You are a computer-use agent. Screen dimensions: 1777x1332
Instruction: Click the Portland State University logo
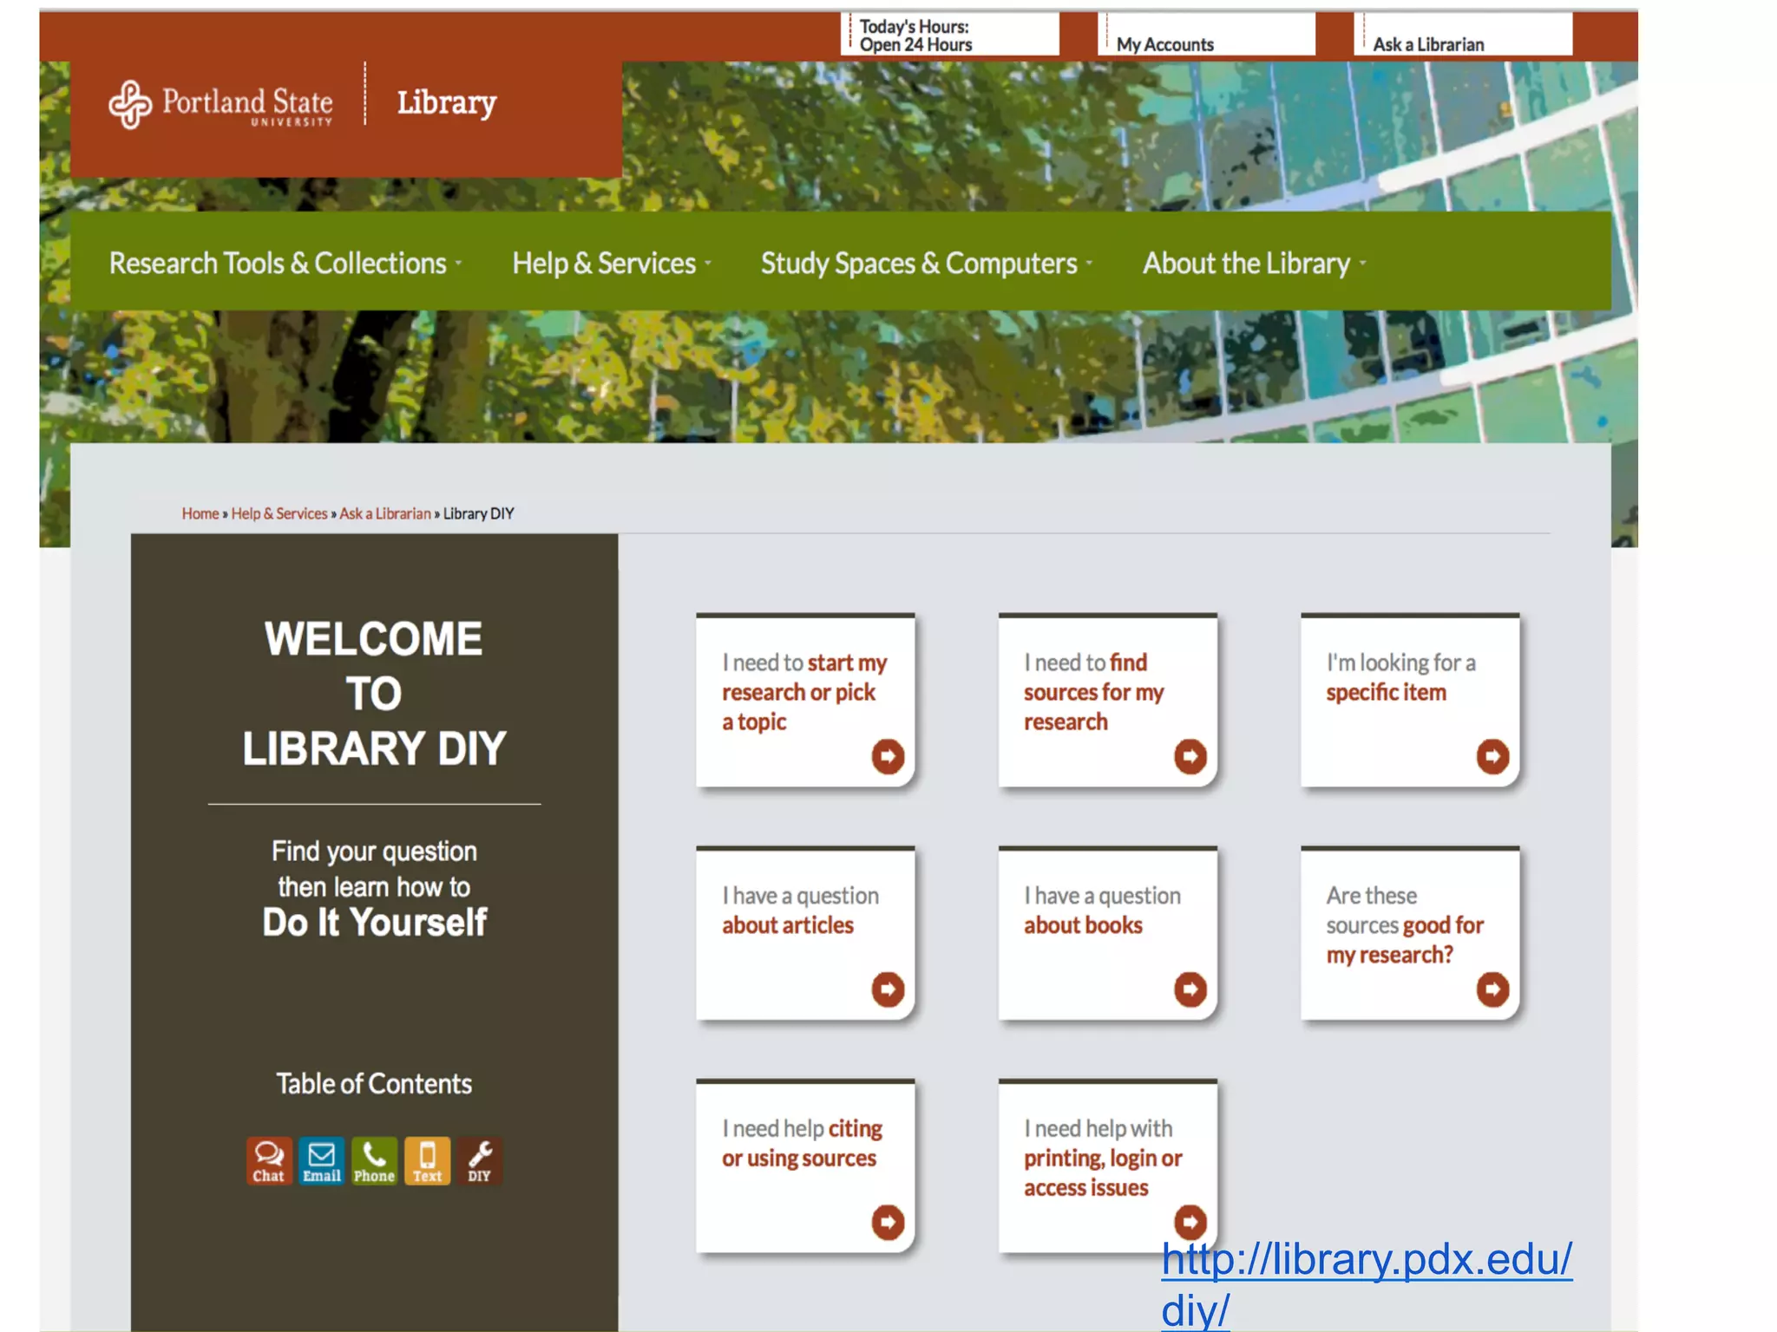click(221, 105)
